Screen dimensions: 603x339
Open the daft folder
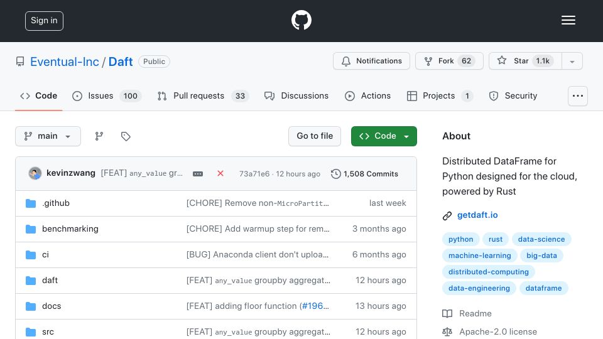click(50, 280)
